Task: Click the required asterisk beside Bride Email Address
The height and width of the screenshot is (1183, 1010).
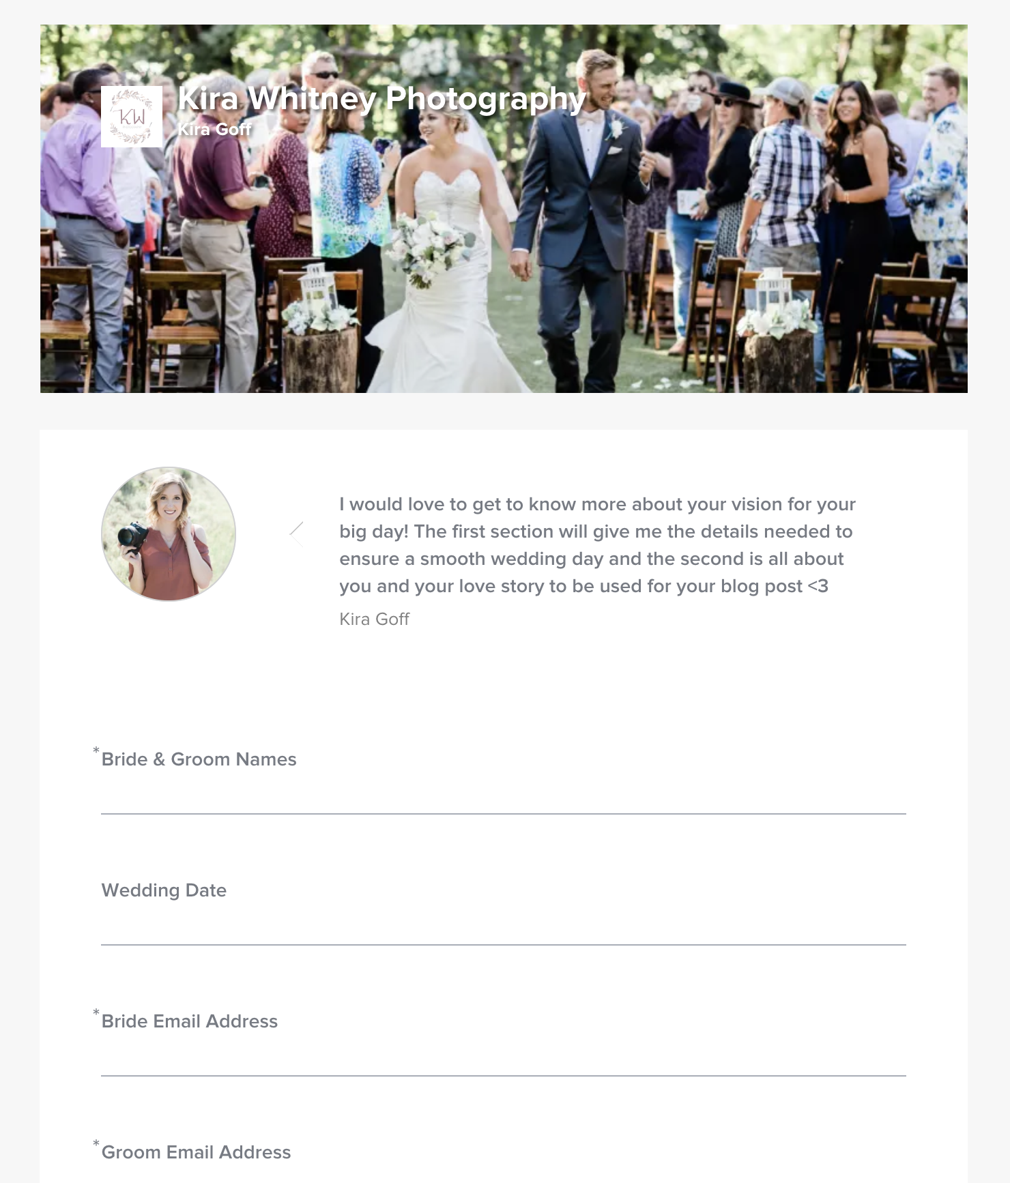Action: click(96, 1013)
